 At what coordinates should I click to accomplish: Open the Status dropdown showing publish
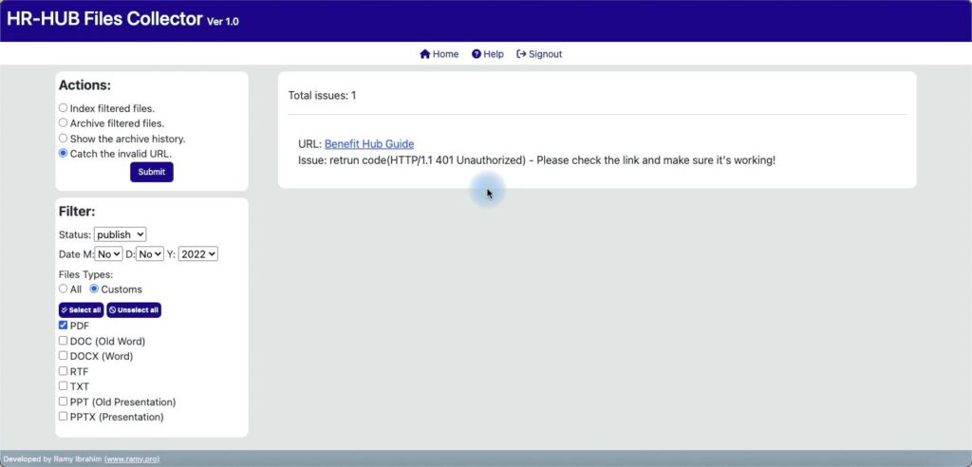point(121,234)
